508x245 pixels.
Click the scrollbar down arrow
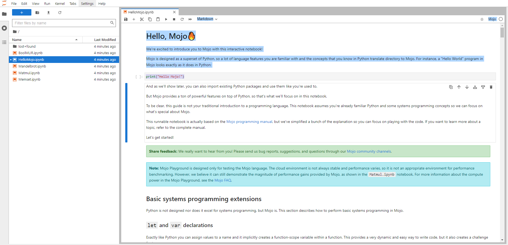502,240
